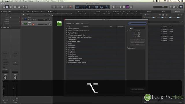Open the Loop Browser button
Image resolution: width=185 pixels, height=104 pixels.
(x=177, y=7)
